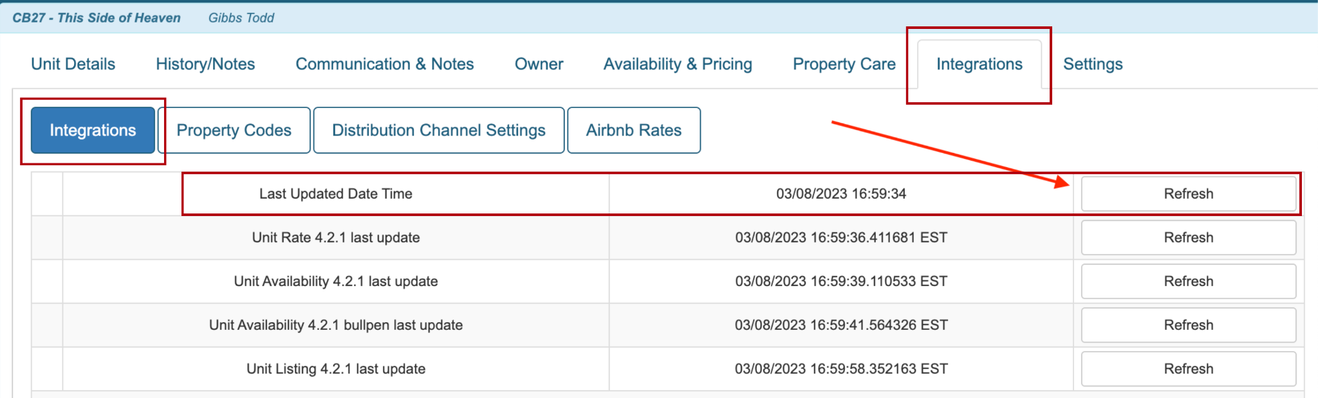Click the Integrations top tab
The width and height of the screenshot is (1318, 398).
point(979,64)
